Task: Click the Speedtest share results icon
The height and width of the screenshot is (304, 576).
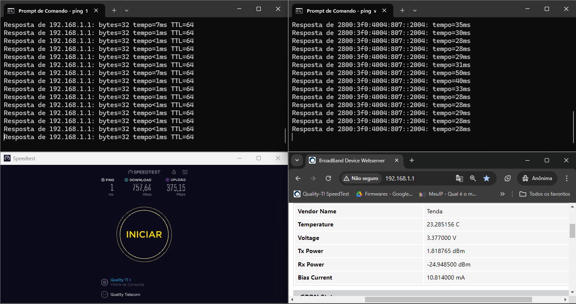Action: 174,172
